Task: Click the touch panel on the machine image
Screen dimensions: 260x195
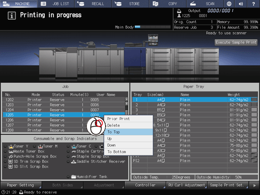Action: coord(153,40)
